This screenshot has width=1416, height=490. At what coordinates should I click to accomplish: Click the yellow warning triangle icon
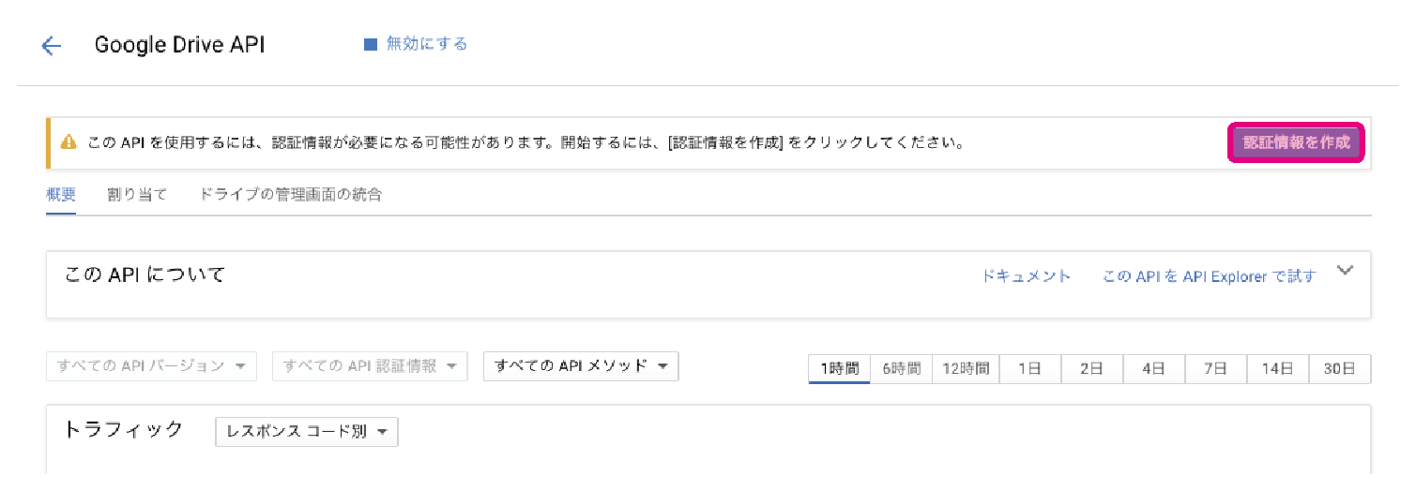click(68, 143)
